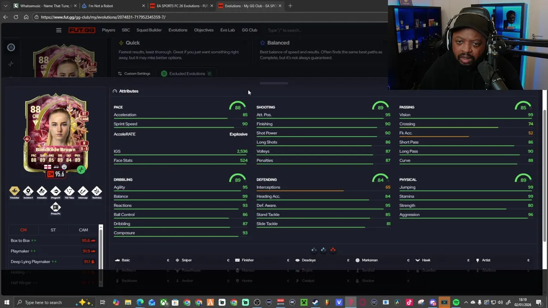Select the Finisher chemistry style
The image size is (548, 308).
click(x=262, y=260)
